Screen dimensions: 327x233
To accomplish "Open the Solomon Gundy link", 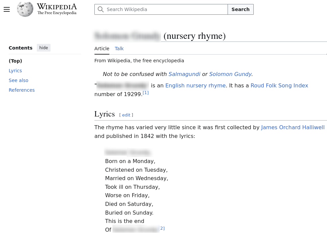I will [x=230, y=74].
